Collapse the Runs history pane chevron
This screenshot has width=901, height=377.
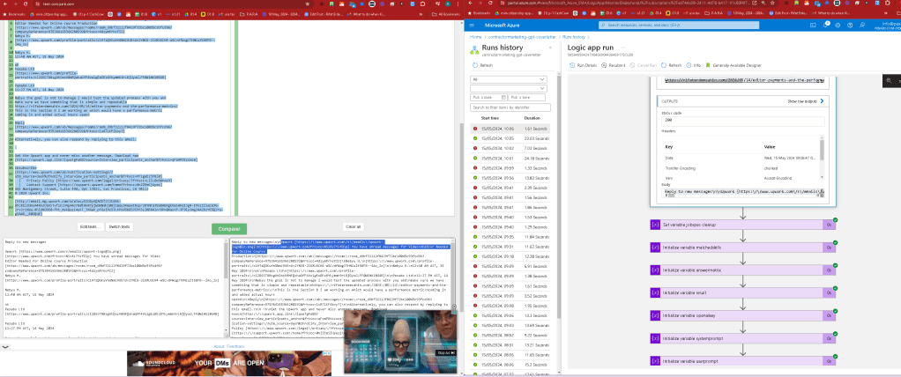(550, 48)
